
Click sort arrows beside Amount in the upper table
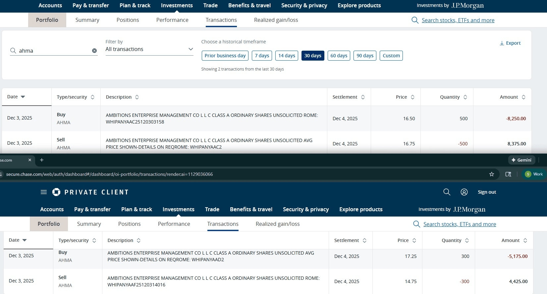pos(523,97)
